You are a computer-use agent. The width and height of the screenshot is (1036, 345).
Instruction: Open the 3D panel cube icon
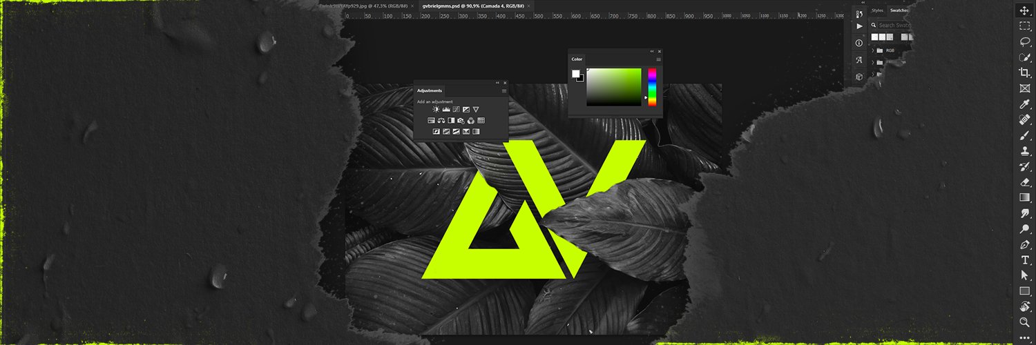tap(859, 77)
